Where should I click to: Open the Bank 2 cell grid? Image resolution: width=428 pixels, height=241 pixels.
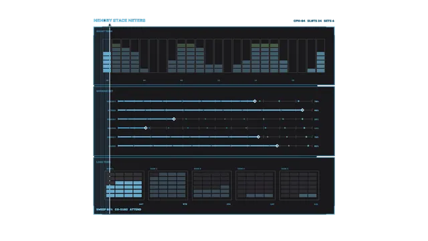point(168,185)
